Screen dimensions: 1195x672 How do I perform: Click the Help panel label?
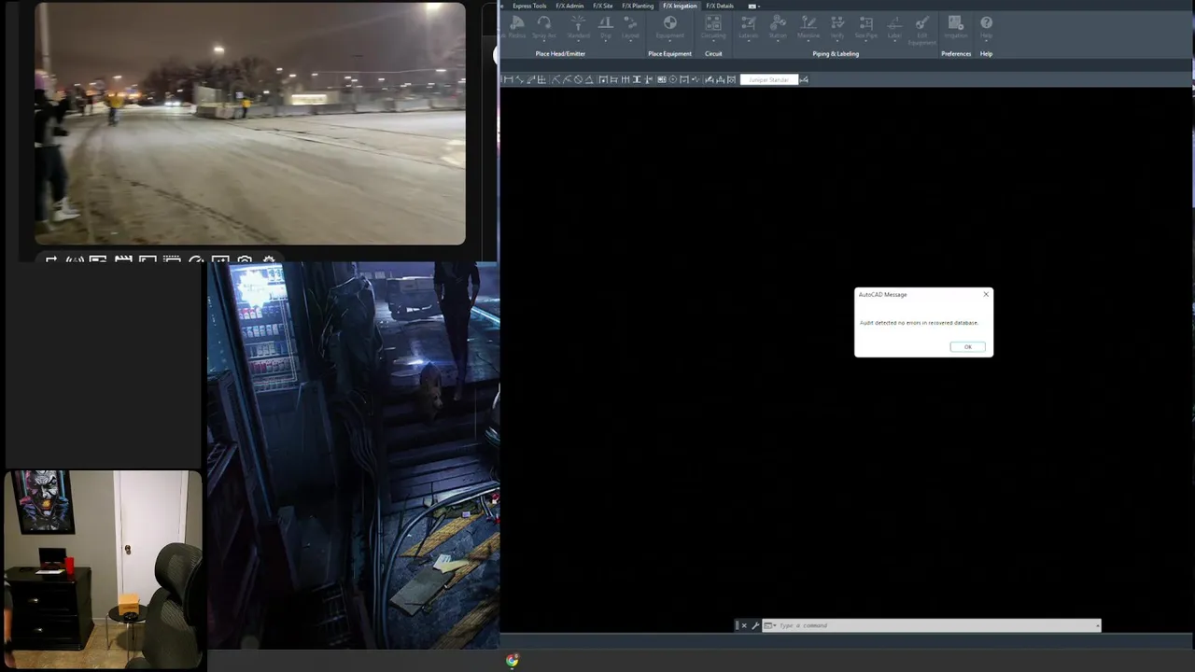coord(986,54)
